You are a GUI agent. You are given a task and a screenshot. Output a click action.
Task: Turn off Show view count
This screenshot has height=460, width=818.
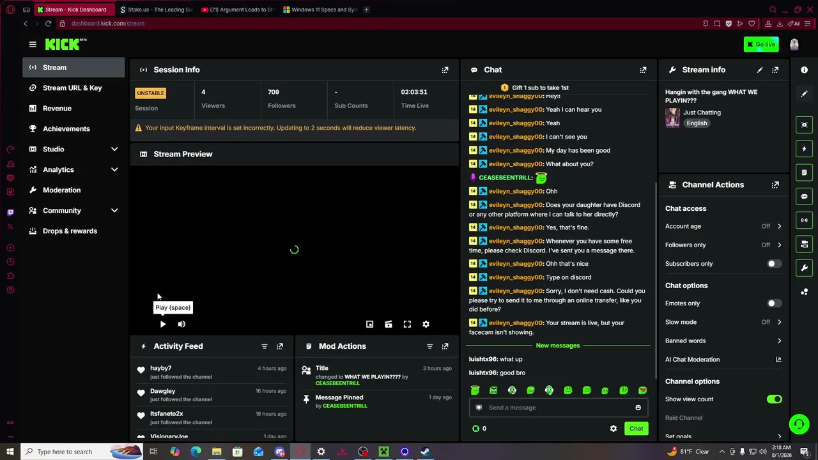click(774, 399)
